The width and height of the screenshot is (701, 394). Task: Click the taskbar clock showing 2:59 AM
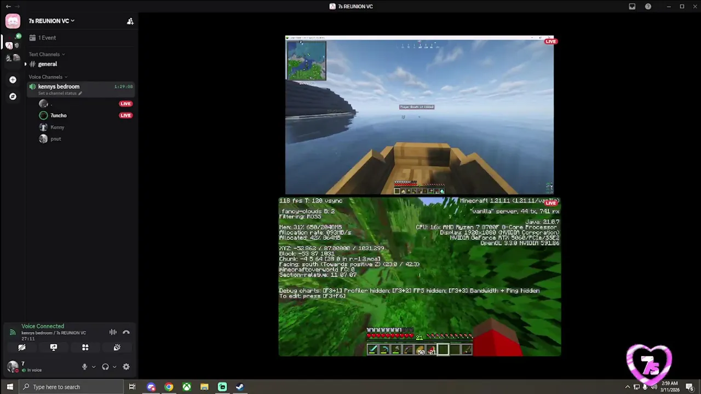(x=669, y=387)
